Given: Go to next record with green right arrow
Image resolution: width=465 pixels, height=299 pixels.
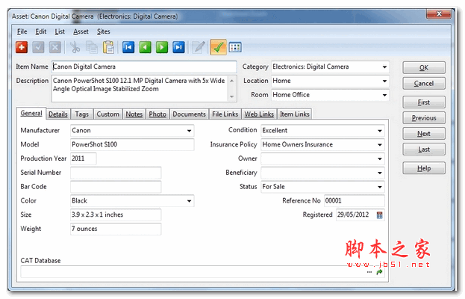Looking at the screenshot, I should (162, 47).
